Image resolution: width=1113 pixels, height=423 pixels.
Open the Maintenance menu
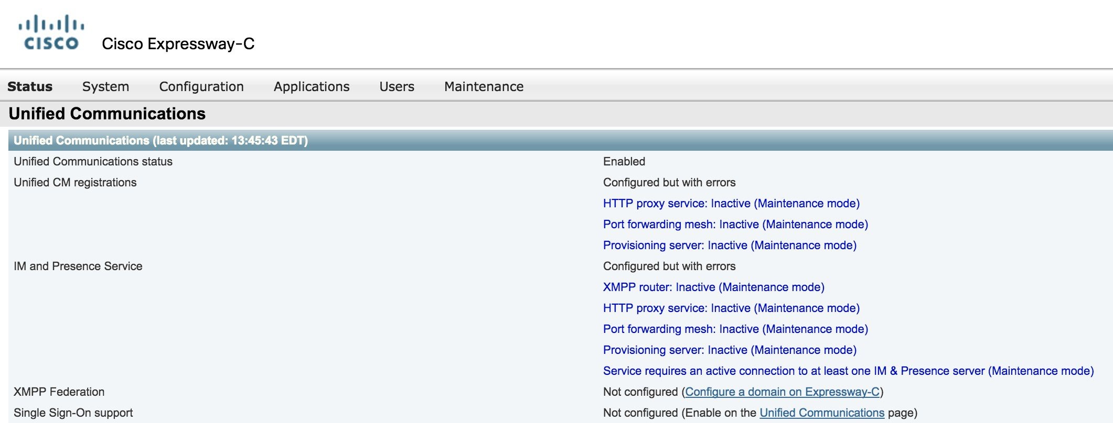pyautogui.click(x=484, y=86)
